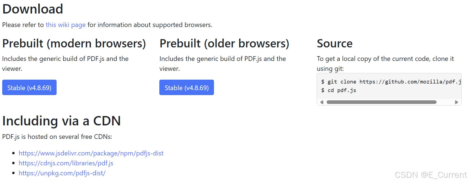Click the "Prebuilt (modern browsers)" heading
The width and height of the screenshot is (468, 183).
coord(74,44)
